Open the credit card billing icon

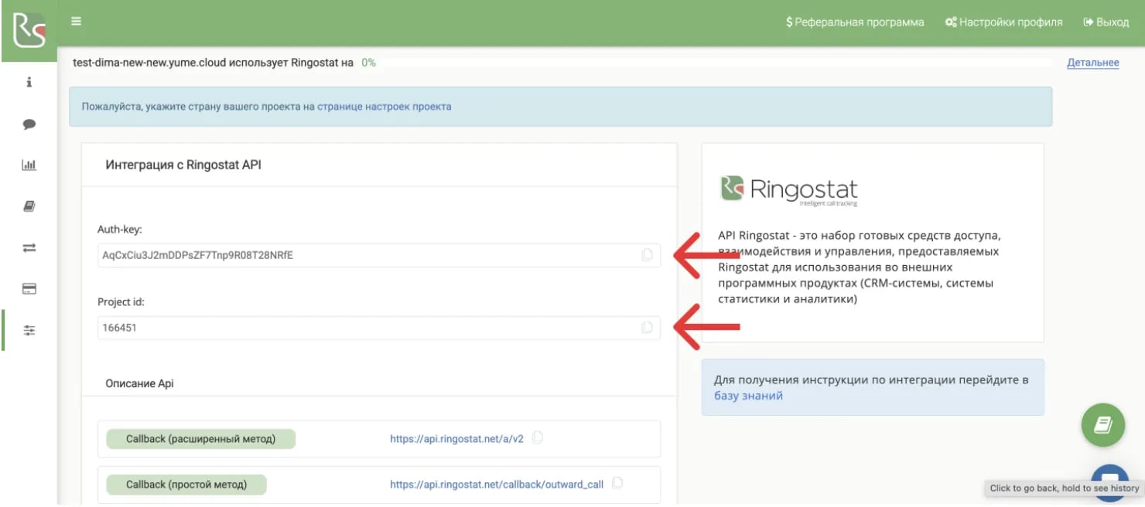coord(29,289)
